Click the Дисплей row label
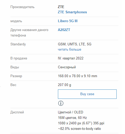The height and width of the screenshot is (134, 125). pyautogui.click(x=17, y=112)
